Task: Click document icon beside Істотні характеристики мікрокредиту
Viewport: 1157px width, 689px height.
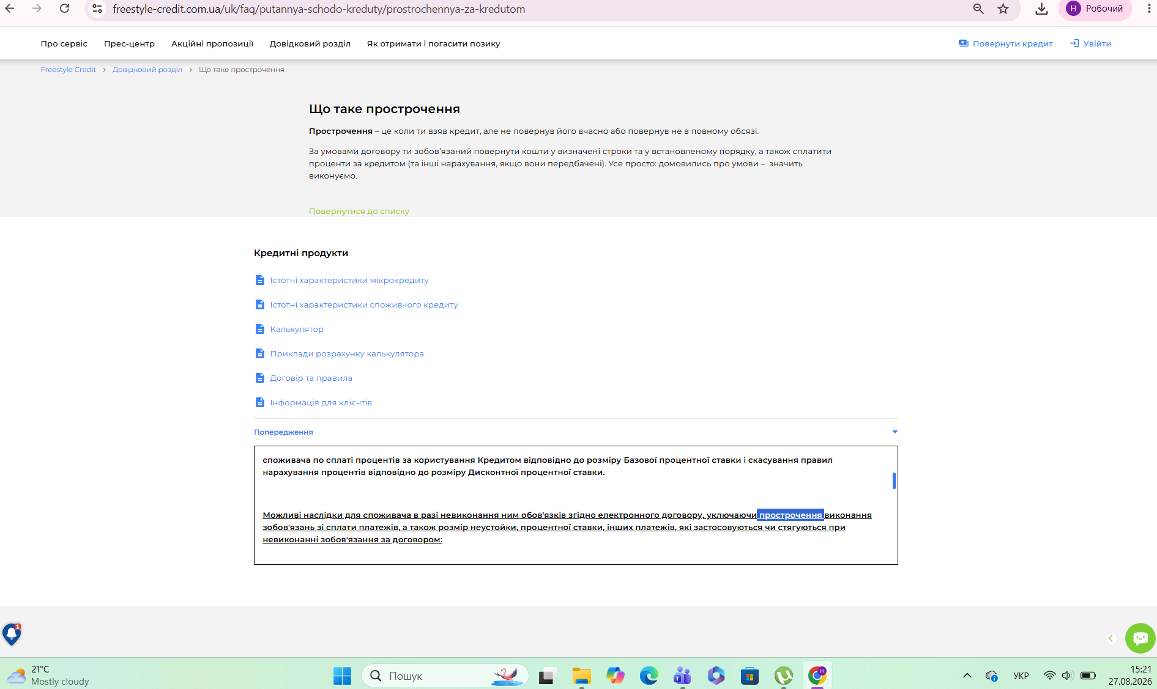Action: [x=260, y=280]
